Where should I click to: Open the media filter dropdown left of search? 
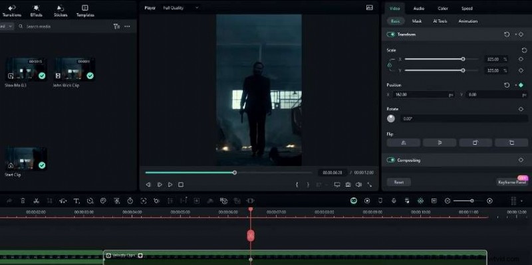[x=7, y=26]
